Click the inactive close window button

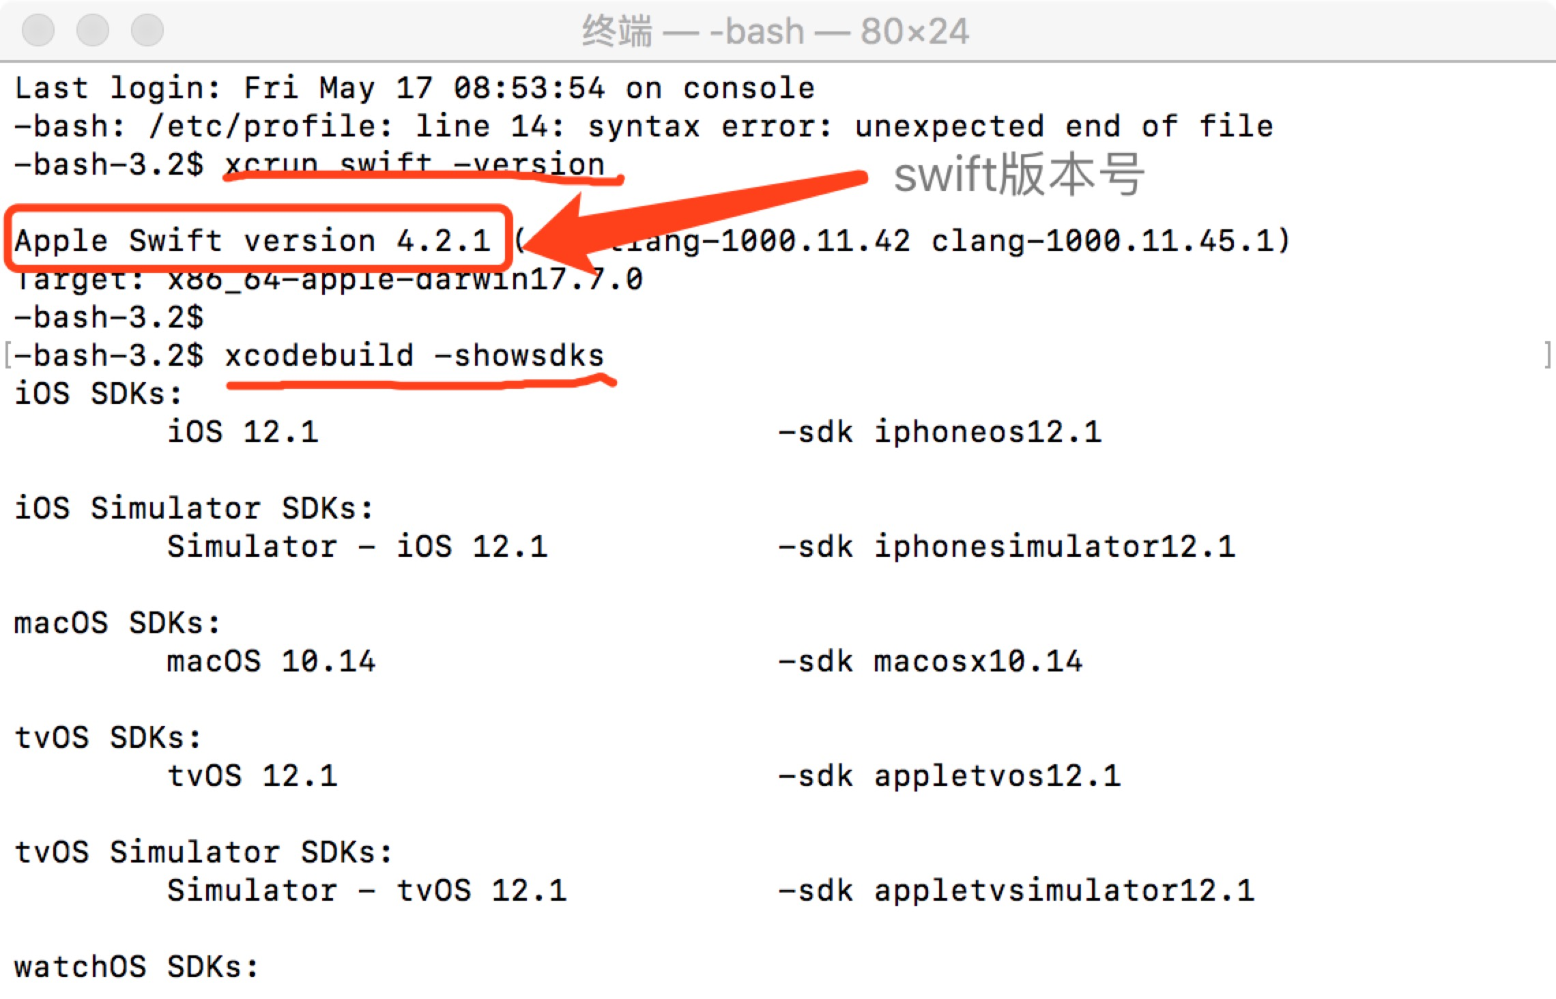click(38, 30)
